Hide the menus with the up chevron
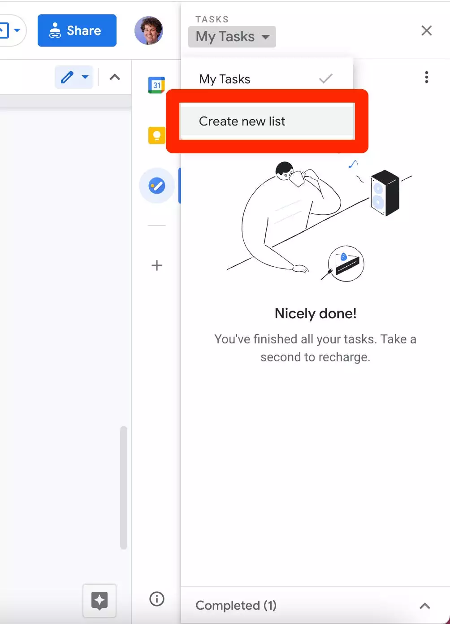Viewport: 450px width, 624px height. [115, 77]
